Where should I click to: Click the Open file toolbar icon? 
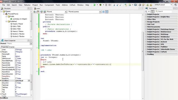[x=130, y=5]
